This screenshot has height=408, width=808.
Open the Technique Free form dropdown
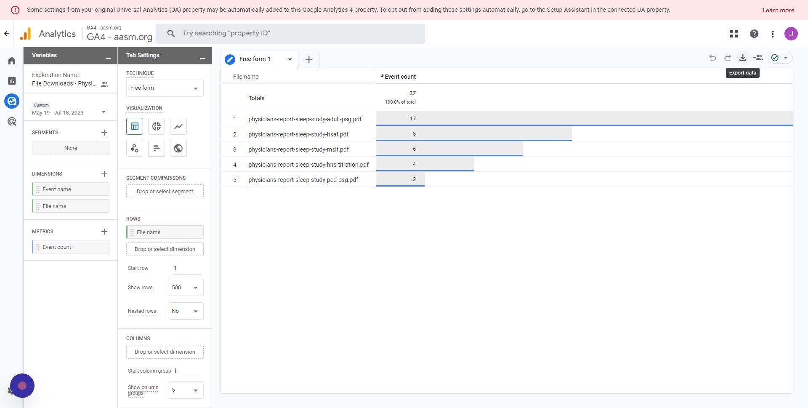165,88
